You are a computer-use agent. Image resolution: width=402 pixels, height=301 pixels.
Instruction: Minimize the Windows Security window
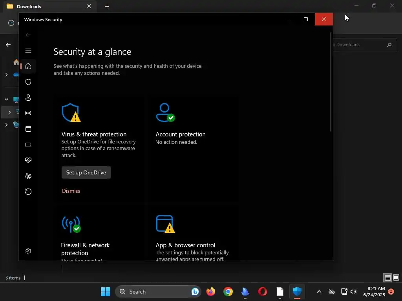tap(288, 19)
